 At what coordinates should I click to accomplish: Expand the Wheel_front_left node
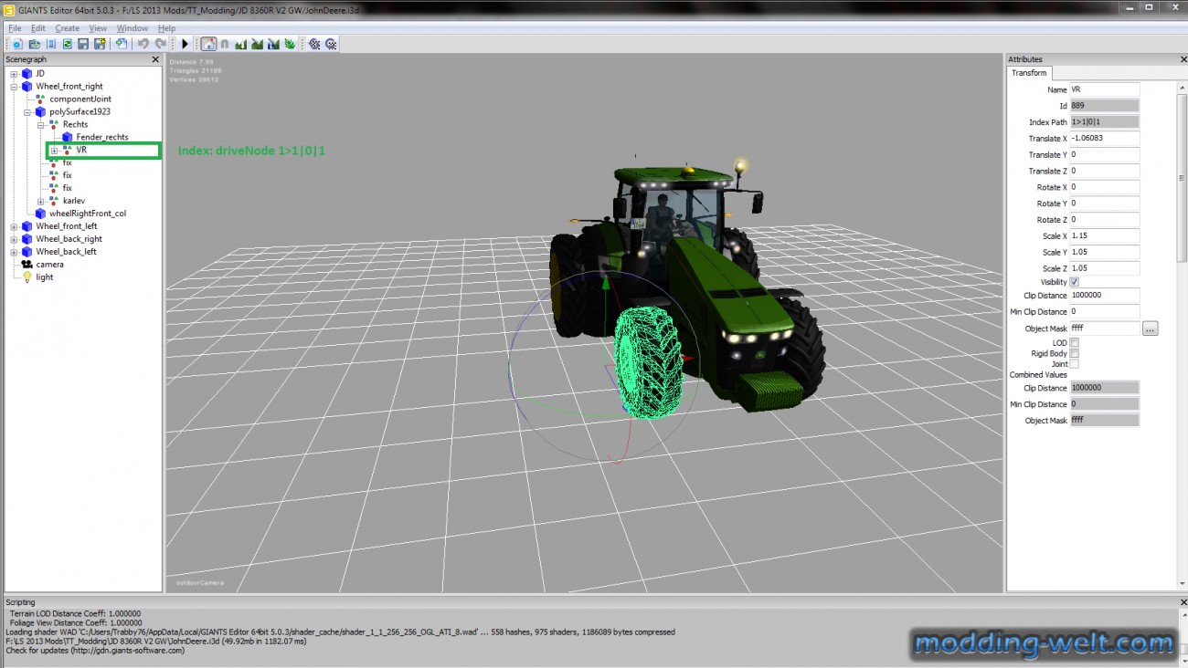[x=15, y=226]
